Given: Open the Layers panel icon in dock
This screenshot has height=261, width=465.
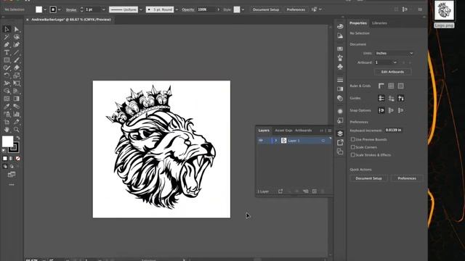Looking at the screenshot, I should point(340,133).
